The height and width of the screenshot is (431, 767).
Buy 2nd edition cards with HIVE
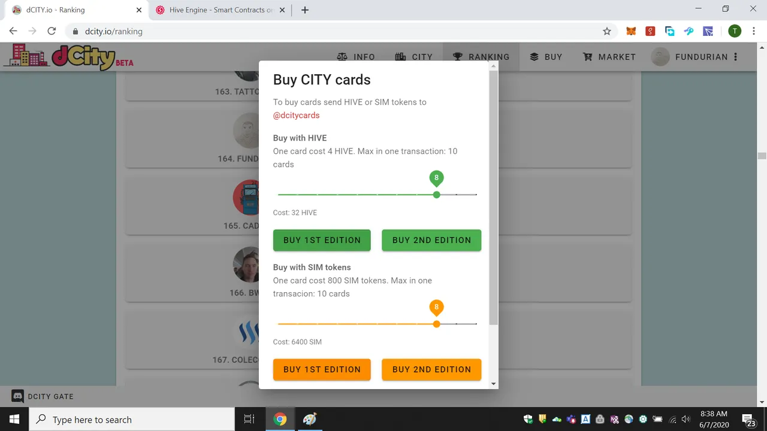431,240
